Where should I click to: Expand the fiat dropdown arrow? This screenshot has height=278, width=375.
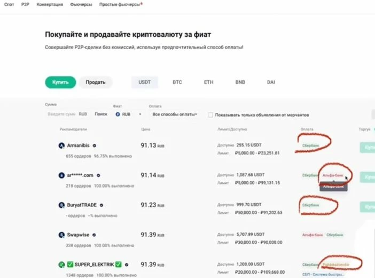click(140, 114)
